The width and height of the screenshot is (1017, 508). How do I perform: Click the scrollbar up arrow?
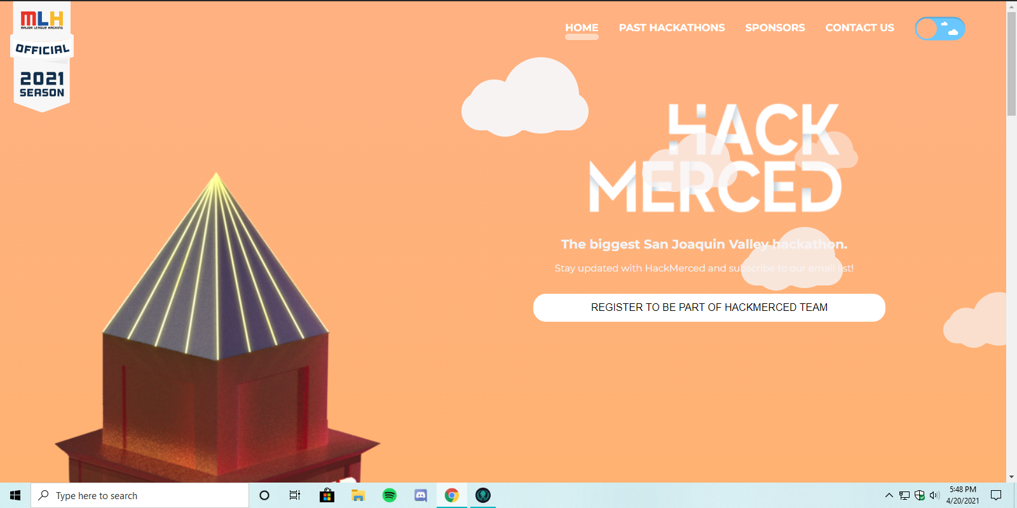1011,6
